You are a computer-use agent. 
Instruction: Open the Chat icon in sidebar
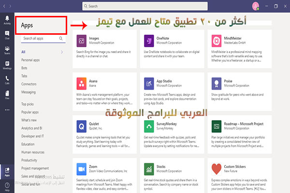coord(7,35)
